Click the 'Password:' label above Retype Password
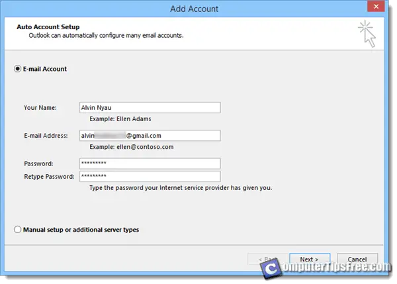 39,164
